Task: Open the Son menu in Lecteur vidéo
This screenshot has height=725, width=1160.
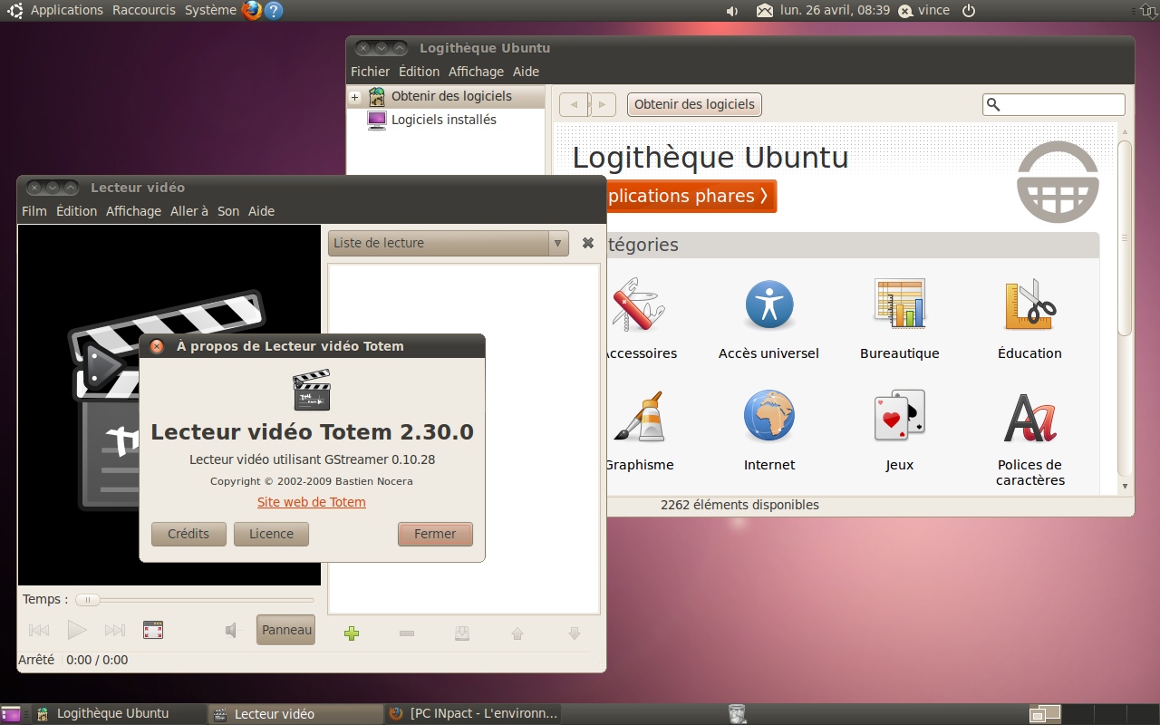Action: (228, 211)
